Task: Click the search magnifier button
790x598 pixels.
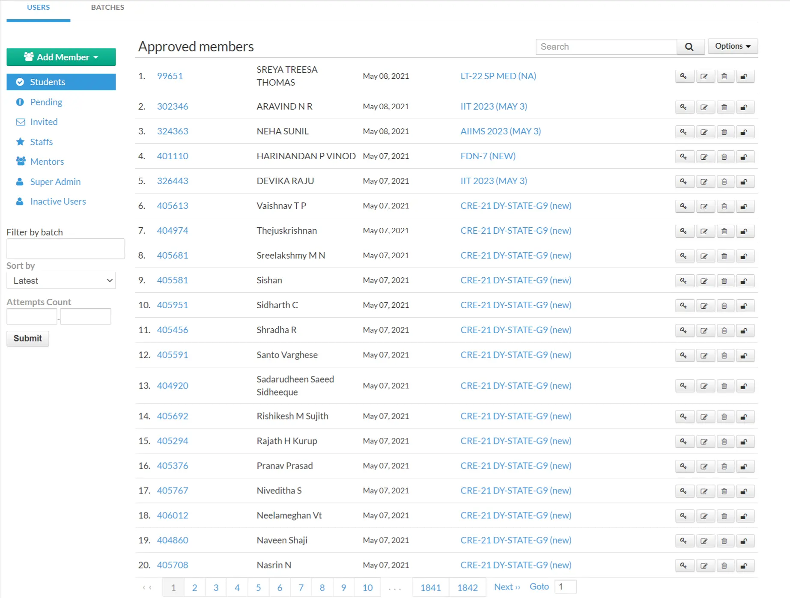Action: click(689, 47)
